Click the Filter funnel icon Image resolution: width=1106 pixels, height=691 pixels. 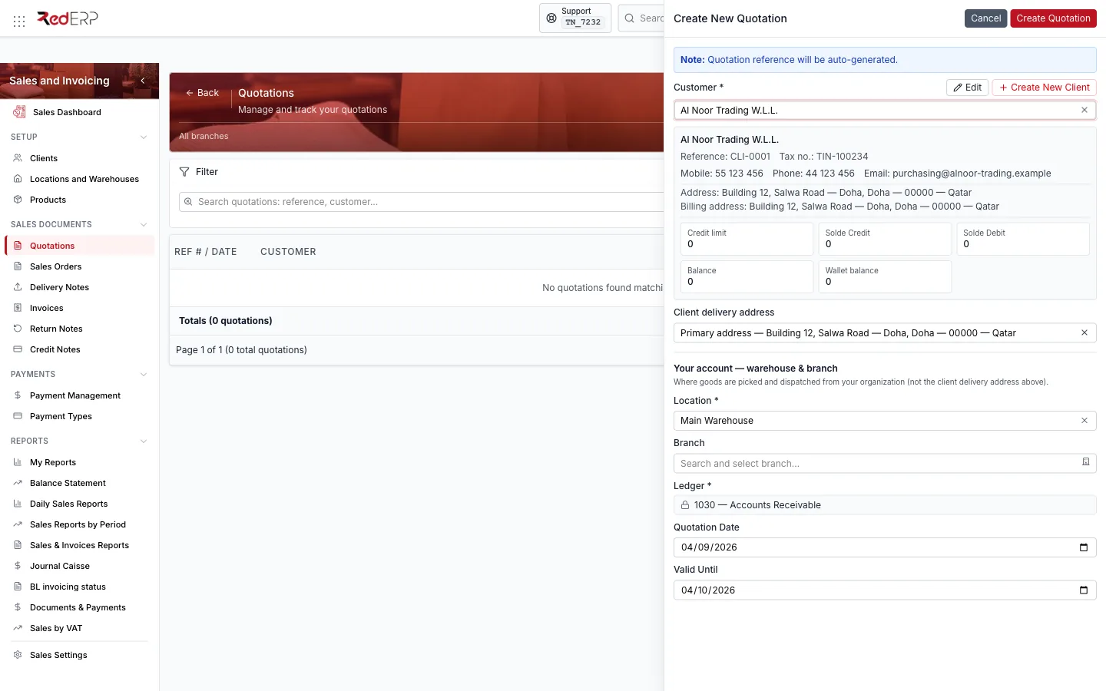click(184, 172)
